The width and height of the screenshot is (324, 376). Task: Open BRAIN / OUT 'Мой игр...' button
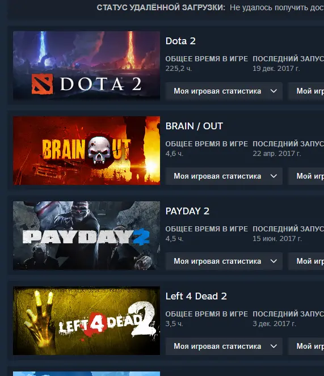pos(306,176)
